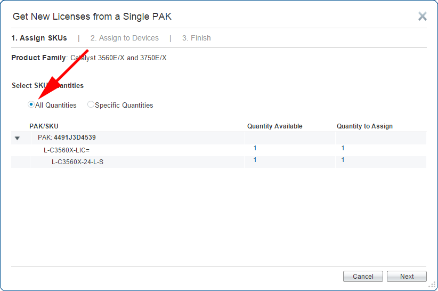Click the Cancel button
This screenshot has width=438, height=291.
[363, 276]
